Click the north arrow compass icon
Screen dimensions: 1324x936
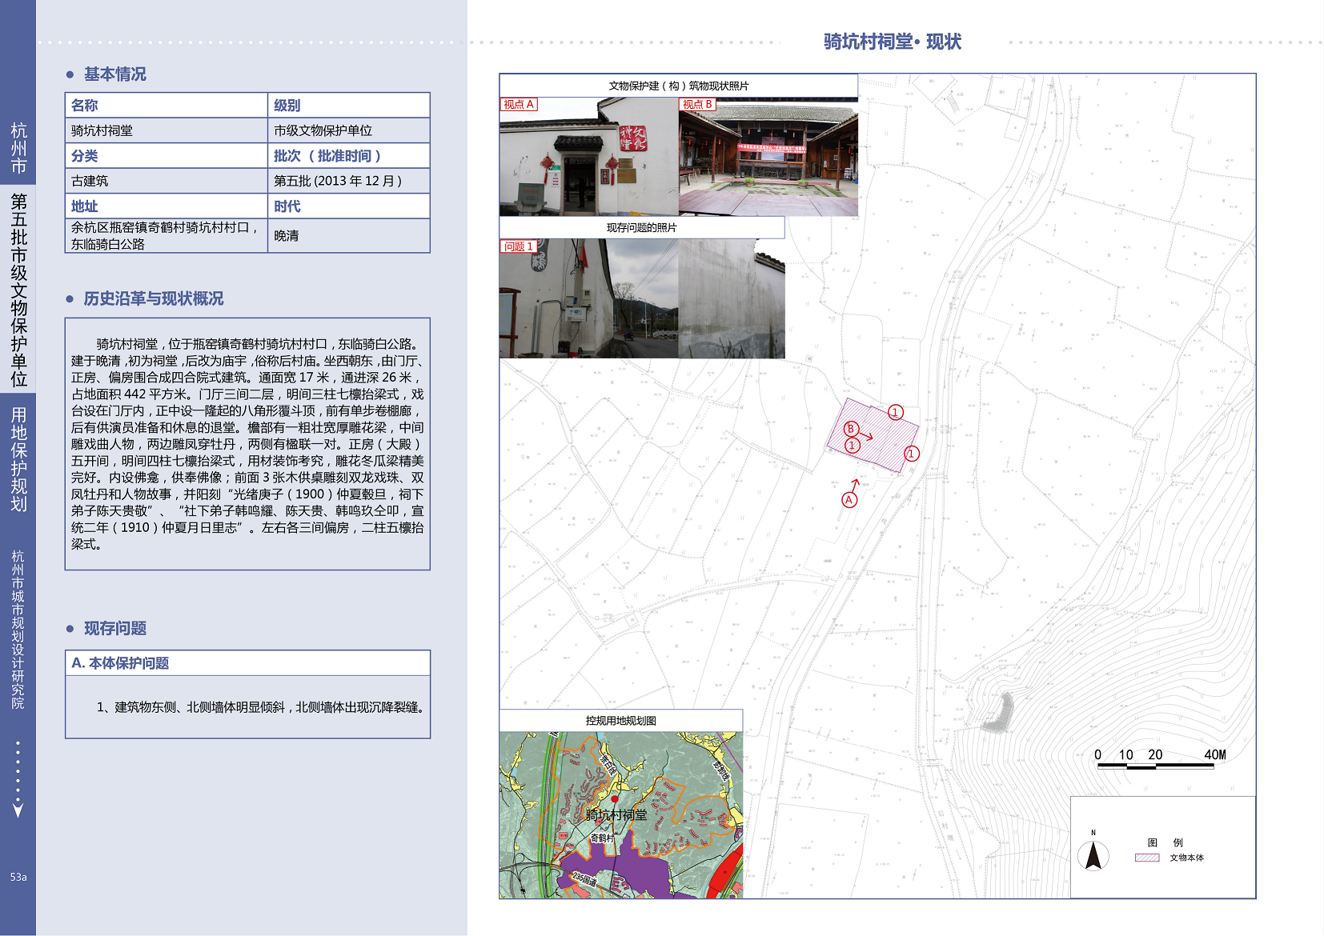1093,856
